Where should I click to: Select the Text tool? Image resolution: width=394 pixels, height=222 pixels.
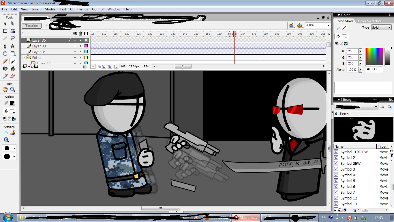tap(13, 46)
